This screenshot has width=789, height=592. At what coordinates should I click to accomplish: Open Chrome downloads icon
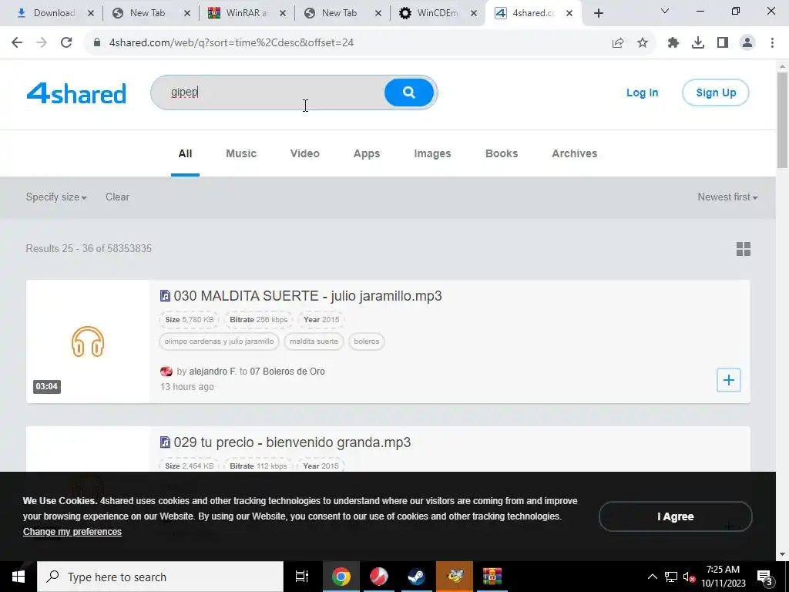(698, 43)
